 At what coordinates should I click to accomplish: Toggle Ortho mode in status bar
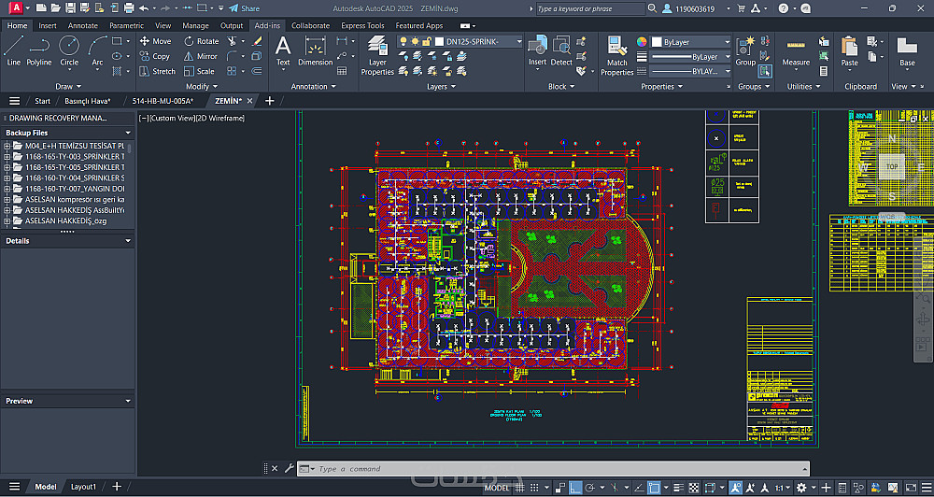pyautogui.click(x=576, y=488)
